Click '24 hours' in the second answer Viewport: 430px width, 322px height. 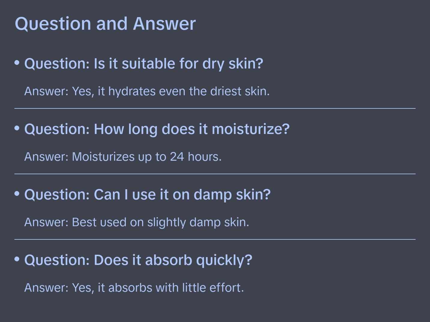pyautogui.click(x=195, y=157)
